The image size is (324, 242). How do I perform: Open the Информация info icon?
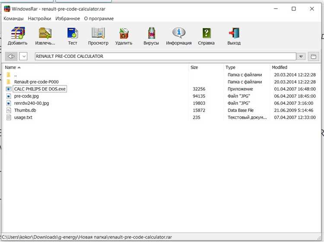click(x=179, y=33)
